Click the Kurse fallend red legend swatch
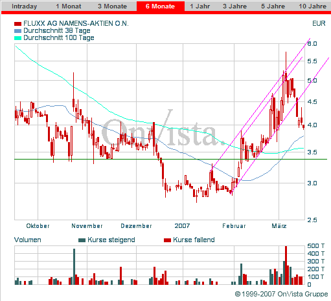This screenshot has width=331, height=301. tap(167, 240)
